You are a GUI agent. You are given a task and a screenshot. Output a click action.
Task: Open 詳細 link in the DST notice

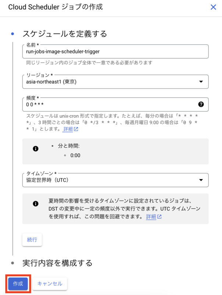151,217
